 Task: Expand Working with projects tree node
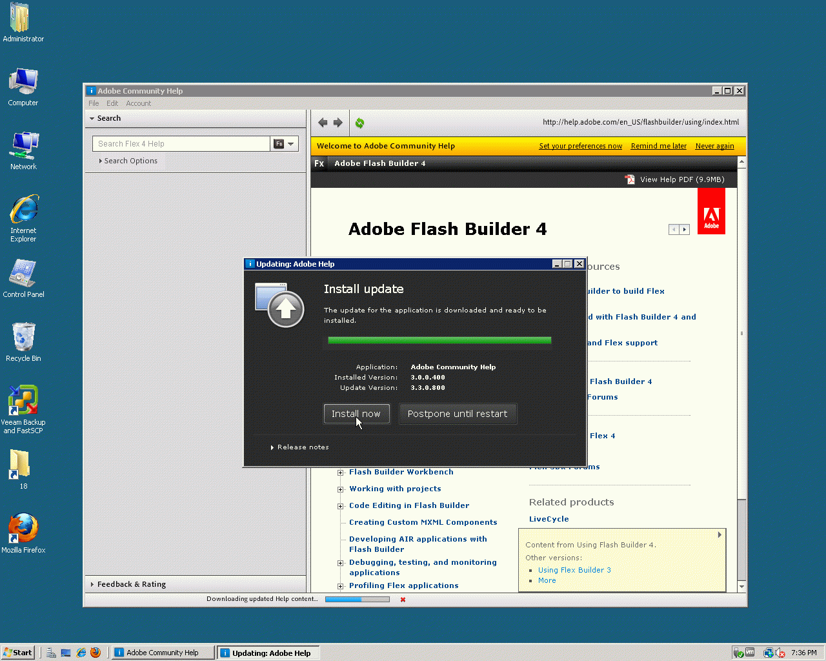341,489
